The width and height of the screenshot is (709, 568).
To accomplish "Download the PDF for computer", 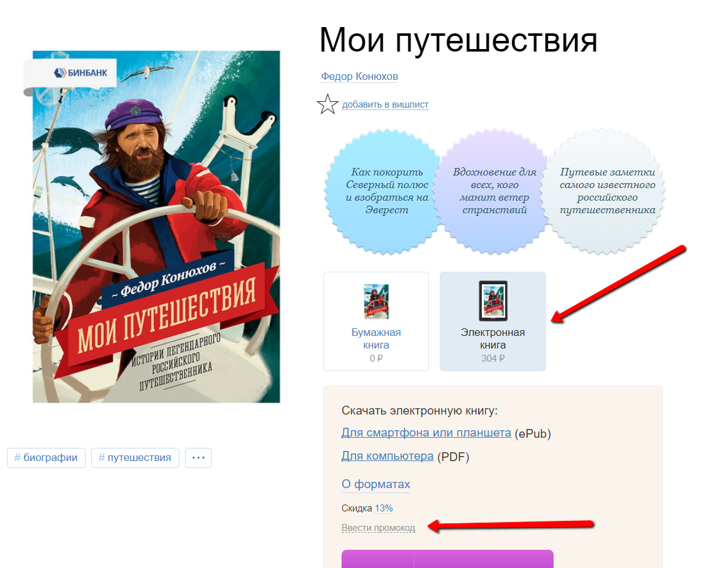I will pyautogui.click(x=388, y=456).
